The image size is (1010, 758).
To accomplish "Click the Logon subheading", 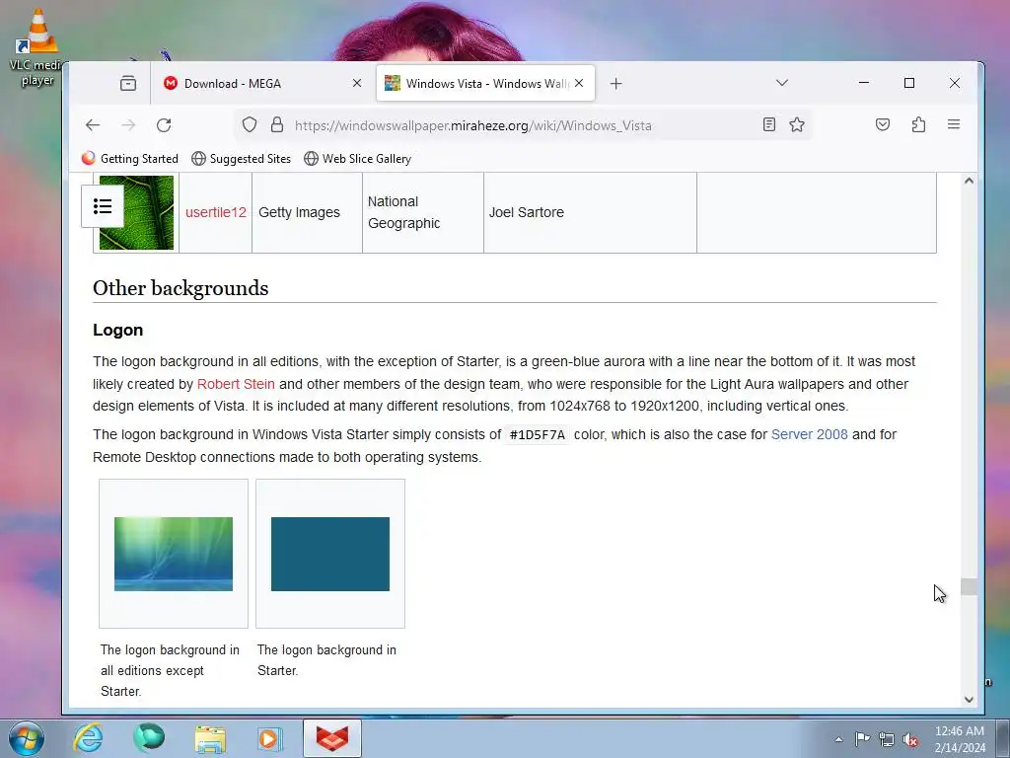I will pyautogui.click(x=118, y=330).
